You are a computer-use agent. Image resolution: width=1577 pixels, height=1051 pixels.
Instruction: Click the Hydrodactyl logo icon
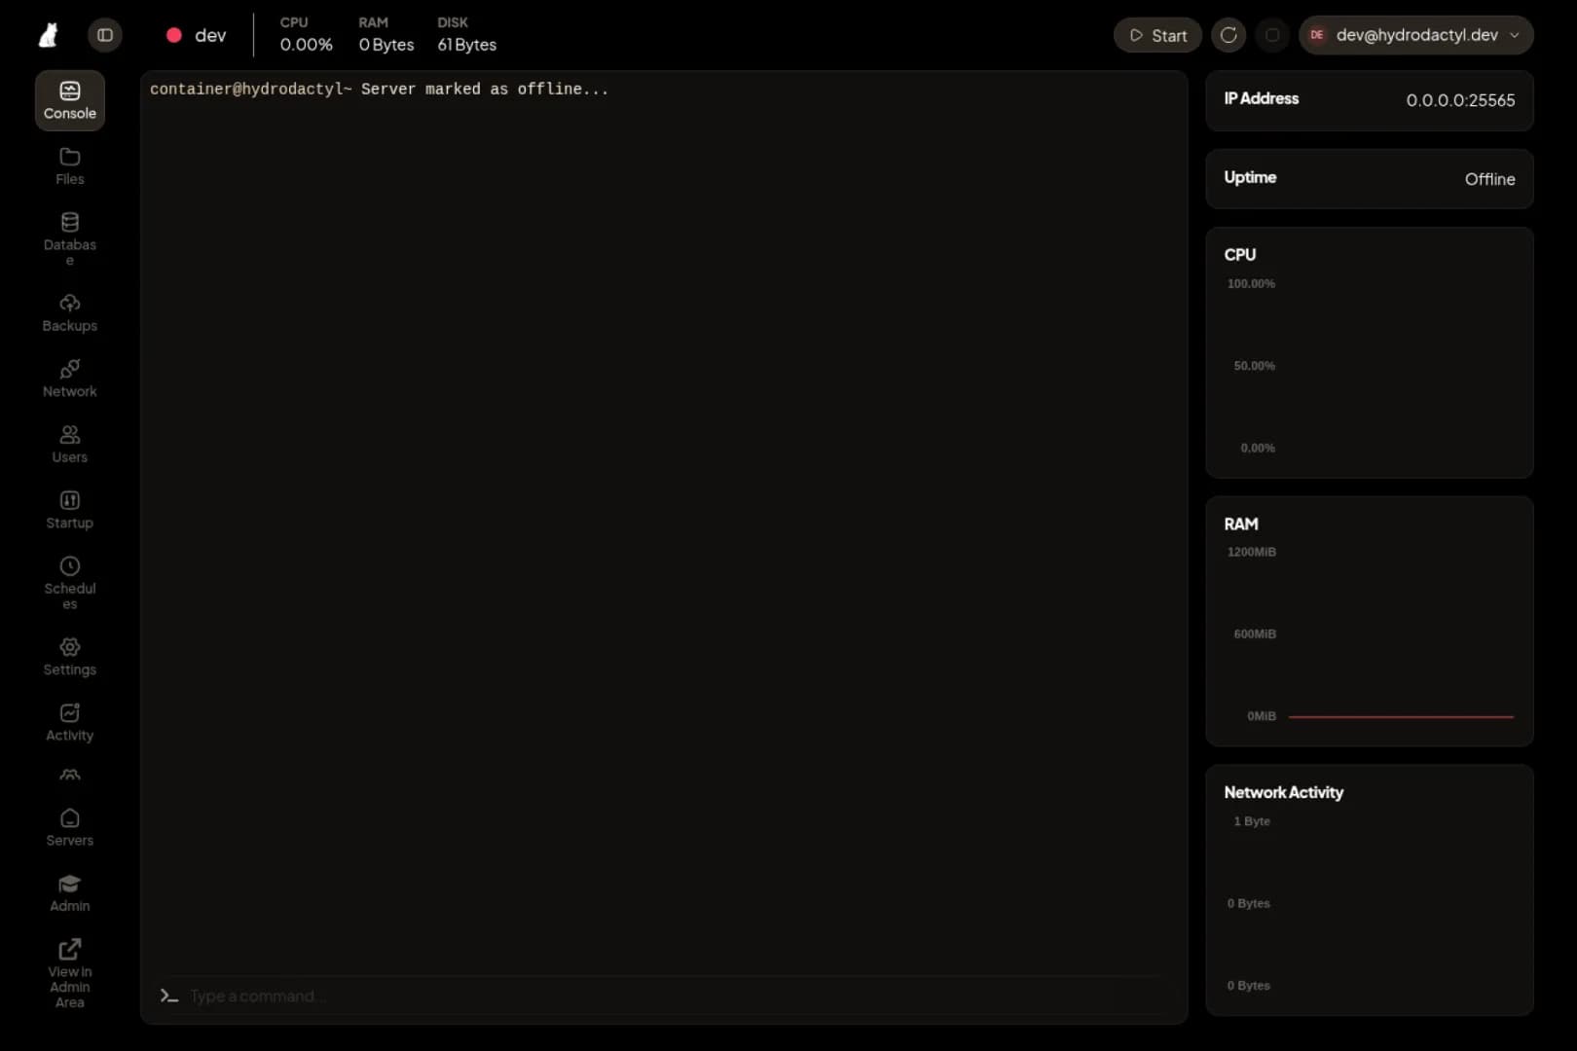pyautogui.click(x=48, y=36)
